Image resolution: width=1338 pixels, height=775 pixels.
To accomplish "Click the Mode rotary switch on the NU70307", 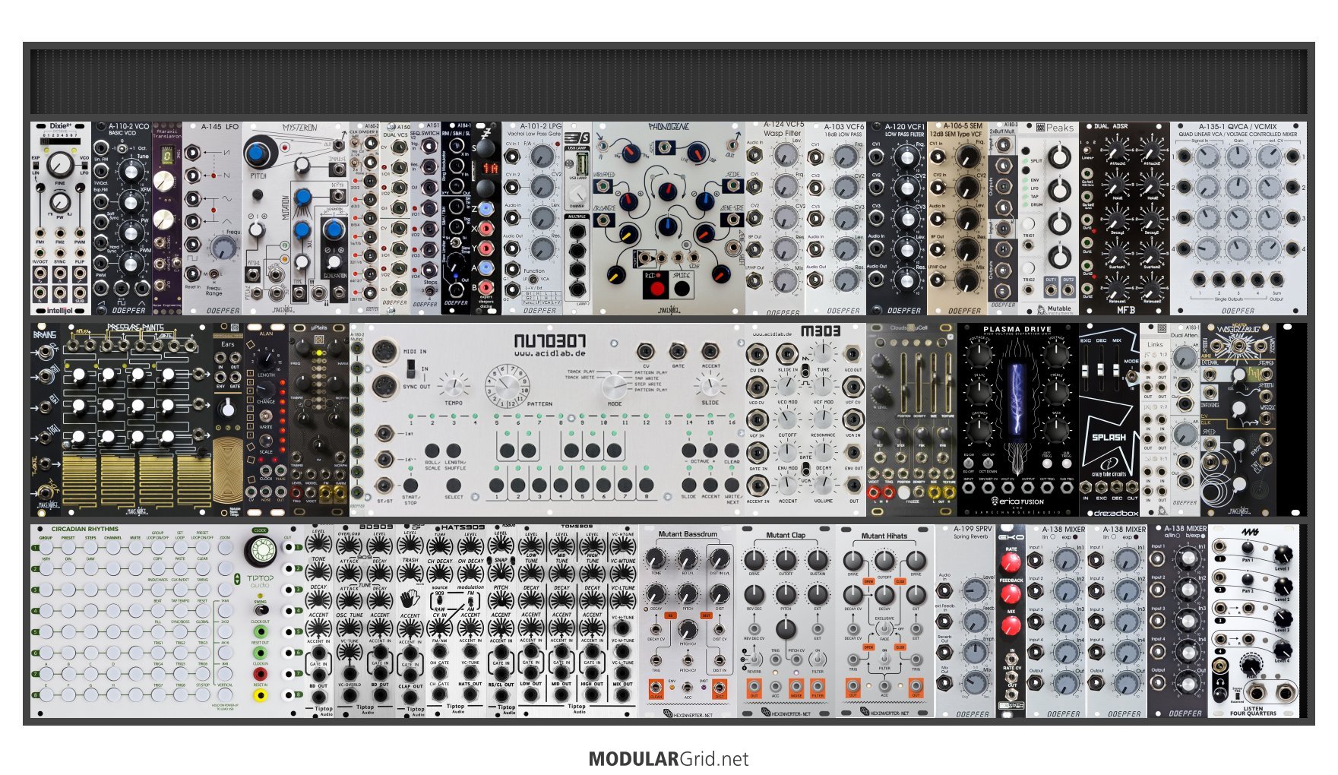I will tap(615, 387).
